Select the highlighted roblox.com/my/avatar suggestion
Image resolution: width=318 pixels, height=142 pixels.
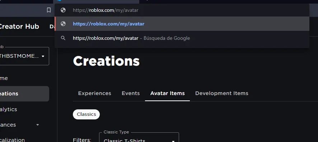click(x=182, y=24)
